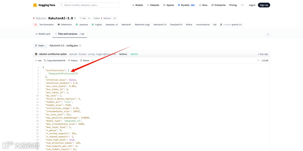
Task: Select the Safetensors tag
Action: [65, 24]
